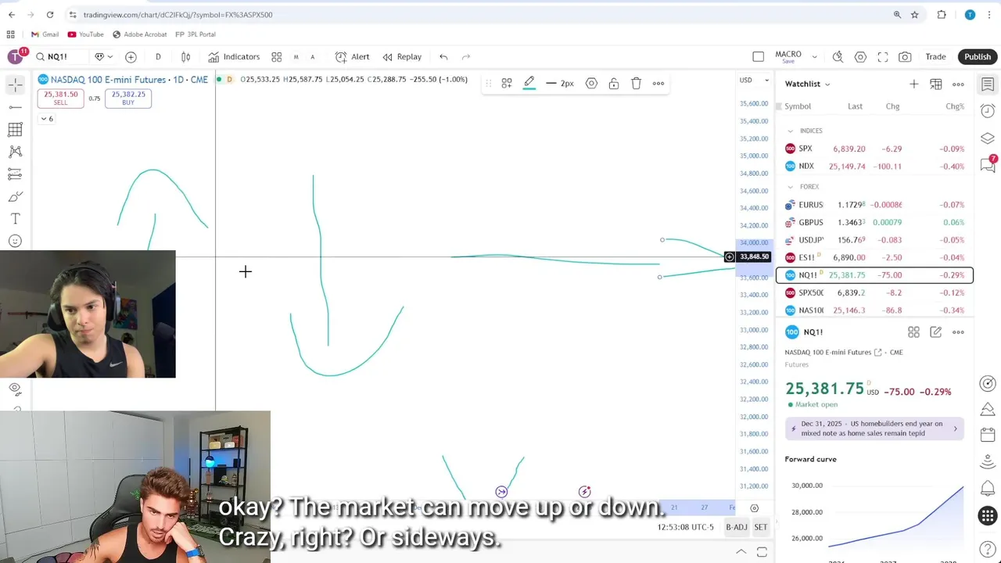
Task: Lock the selected drawing
Action: coord(614,84)
